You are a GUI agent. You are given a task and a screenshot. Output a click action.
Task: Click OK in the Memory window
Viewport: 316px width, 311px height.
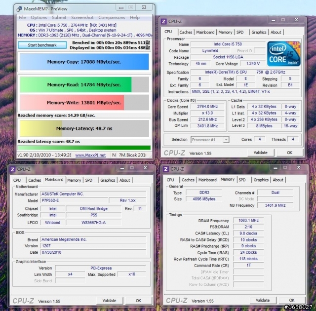click(292, 300)
